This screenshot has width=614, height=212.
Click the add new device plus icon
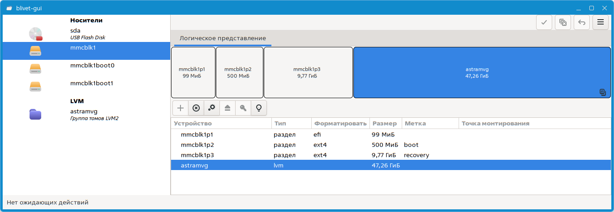(180, 108)
